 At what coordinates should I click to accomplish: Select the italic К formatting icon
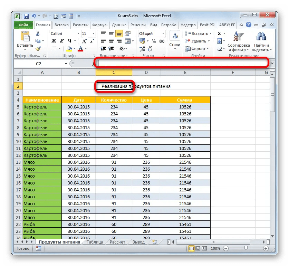click(x=62, y=41)
